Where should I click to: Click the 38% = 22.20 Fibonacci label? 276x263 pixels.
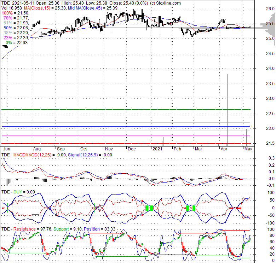[x=16, y=33]
